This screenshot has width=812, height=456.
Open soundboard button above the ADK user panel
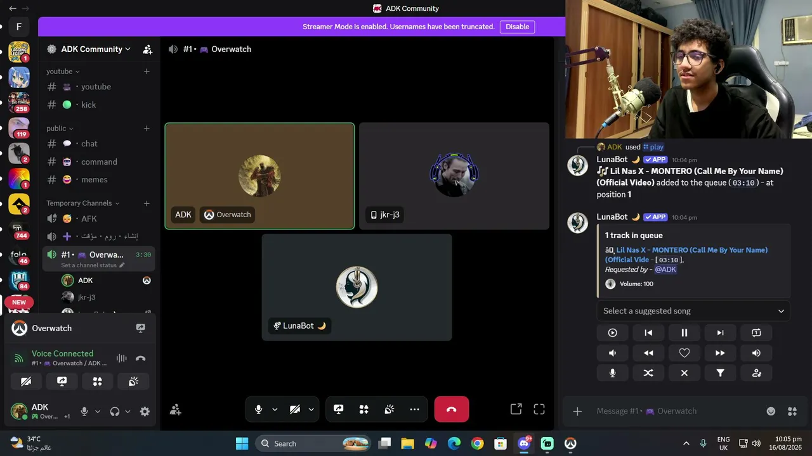click(x=133, y=381)
